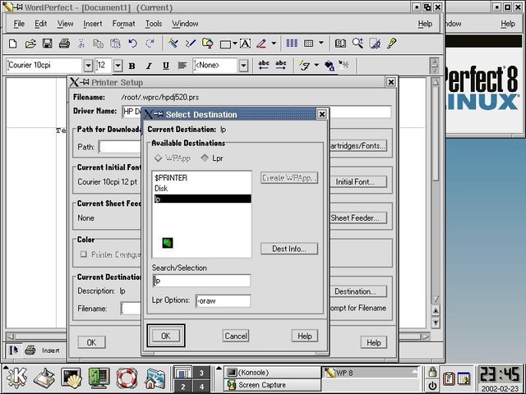Select the text box 'A' tool icon
Viewport: 526px width, 394px height.
245,44
